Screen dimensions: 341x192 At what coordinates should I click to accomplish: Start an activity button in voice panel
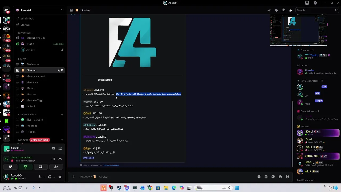[x=41, y=167]
